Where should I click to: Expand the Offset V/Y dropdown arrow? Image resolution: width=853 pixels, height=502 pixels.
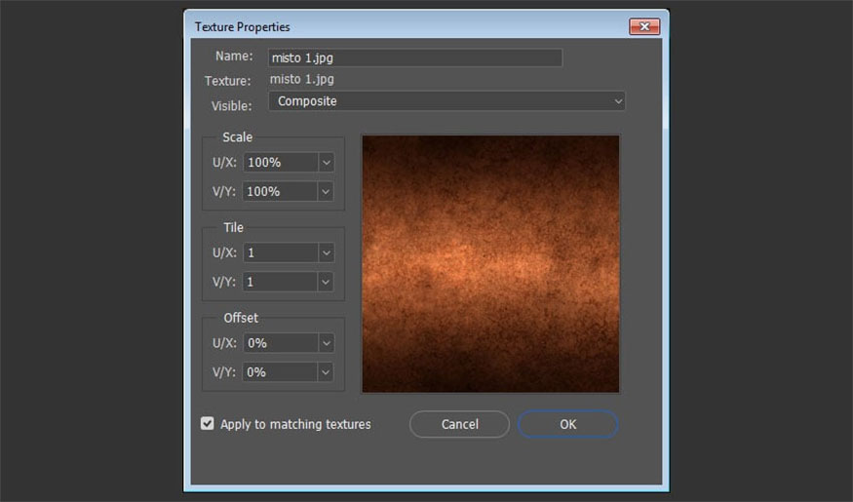(x=326, y=372)
